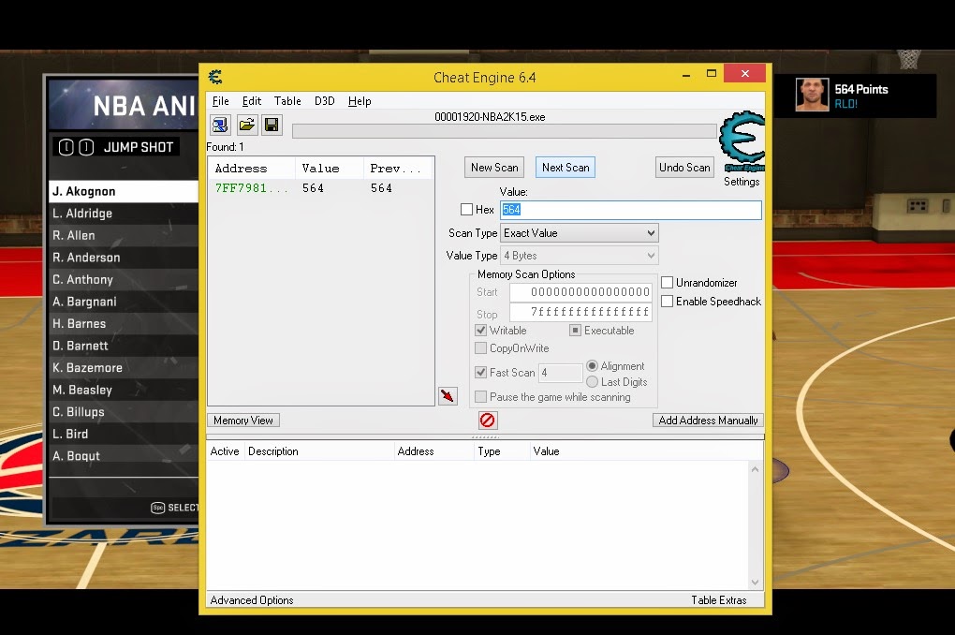This screenshot has height=635, width=955.
Task: Open Advanced Options in status bar
Action: (x=252, y=600)
